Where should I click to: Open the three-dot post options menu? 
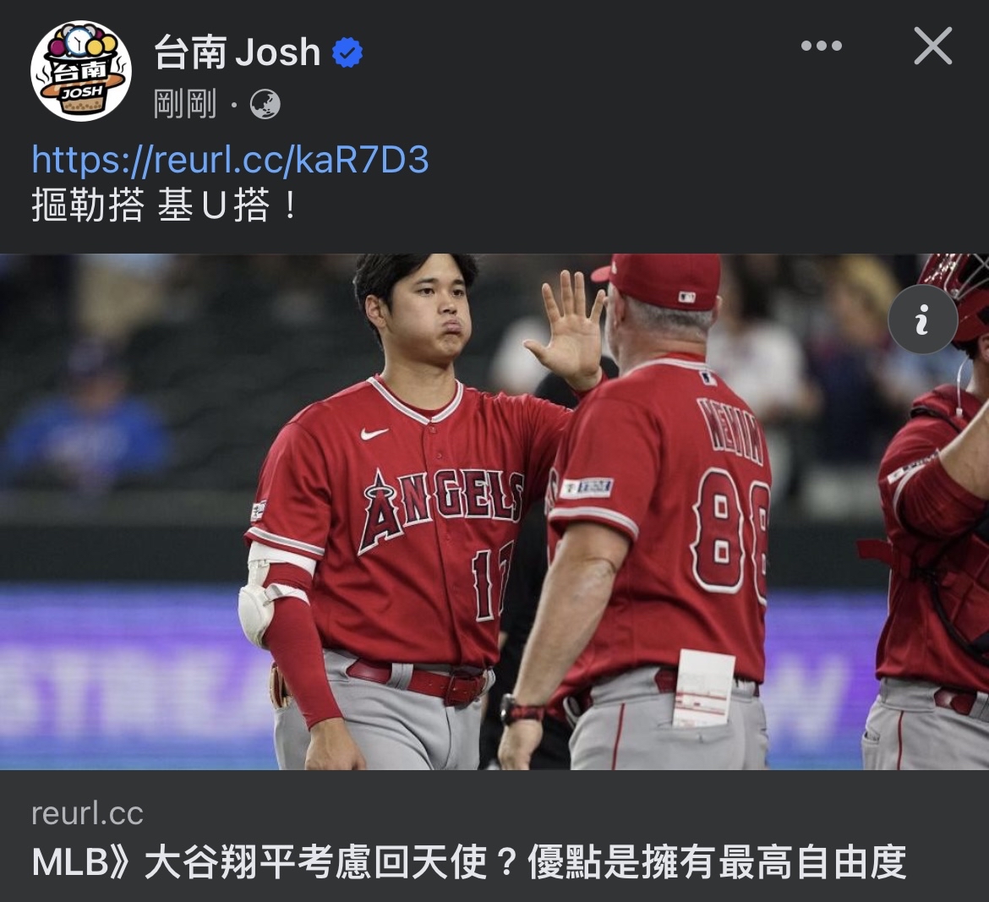[x=822, y=46]
